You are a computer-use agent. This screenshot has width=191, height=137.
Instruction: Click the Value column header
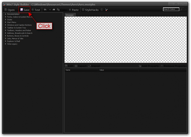pyautogui.click(x=118, y=70)
